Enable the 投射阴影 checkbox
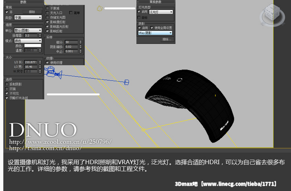 pyautogui.click(x=7, y=84)
